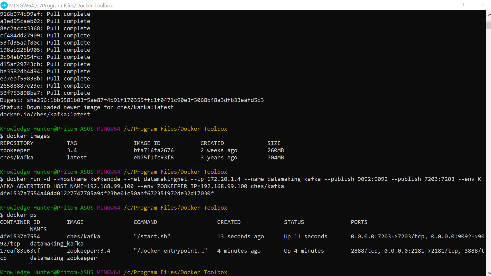Click the PORTS column header
This screenshot has height=276, width=491.
(x=359, y=222)
